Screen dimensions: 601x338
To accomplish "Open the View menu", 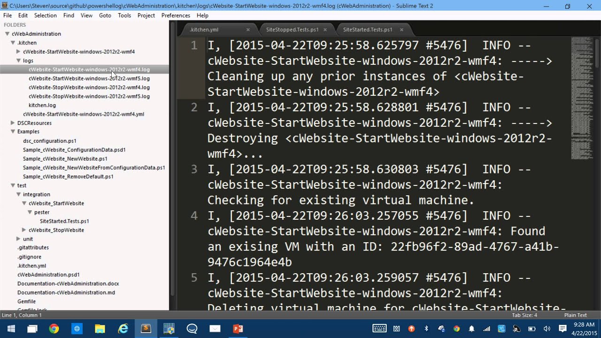I will (x=86, y=15).
